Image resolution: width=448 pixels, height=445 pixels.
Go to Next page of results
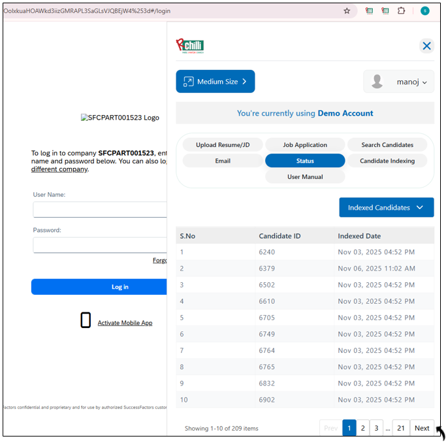point(422,428)
